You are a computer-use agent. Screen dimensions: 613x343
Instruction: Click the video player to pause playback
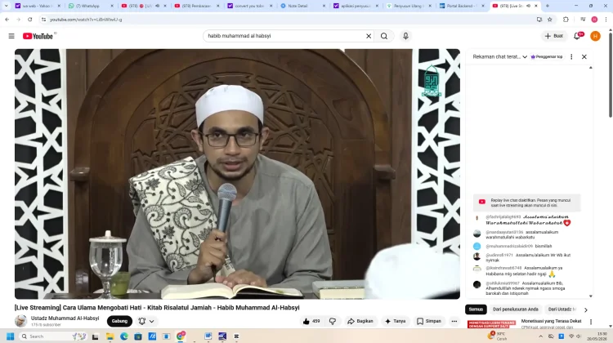[237, 174]
